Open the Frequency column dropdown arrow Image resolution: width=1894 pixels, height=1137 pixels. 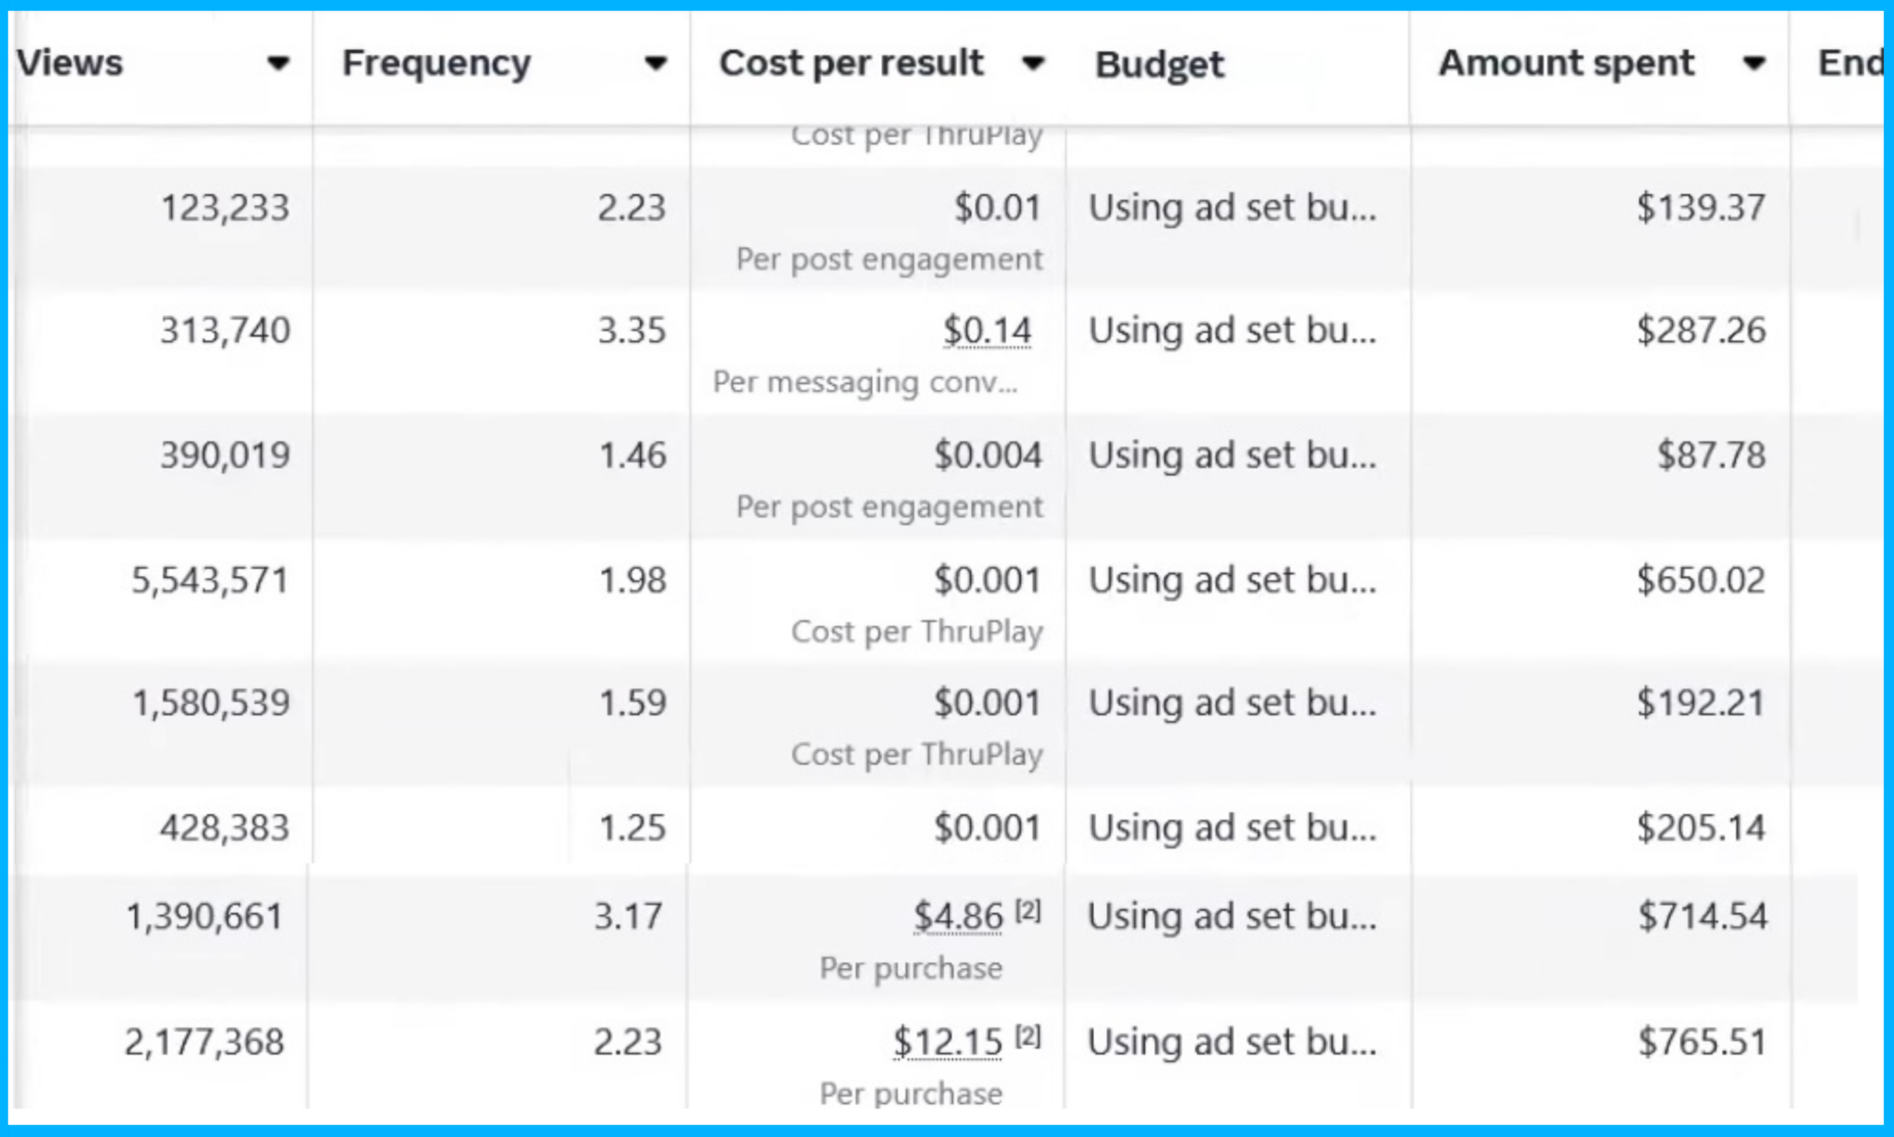(656, 64)
